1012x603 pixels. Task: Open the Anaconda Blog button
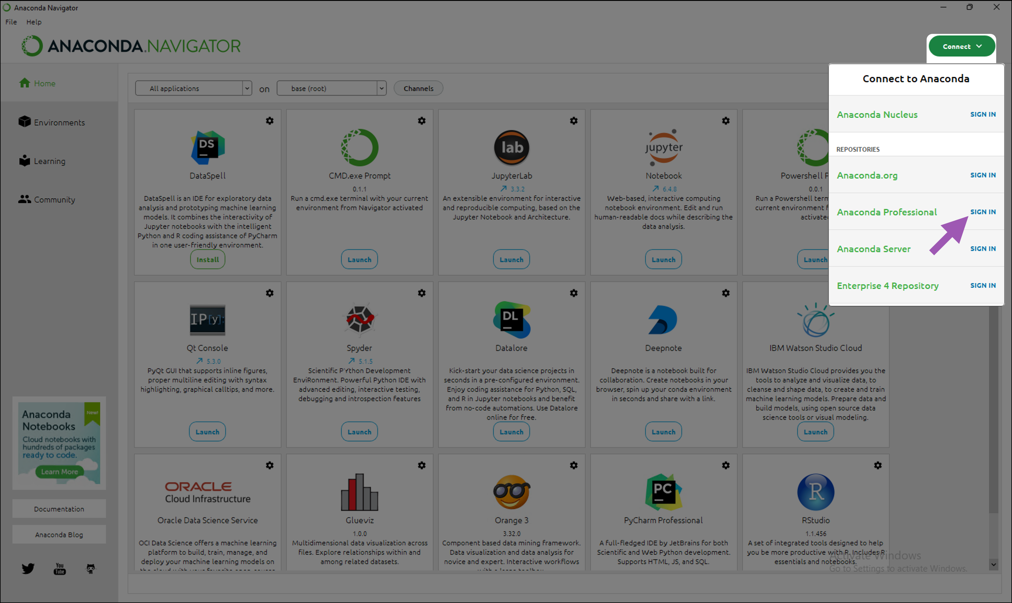pos(59,534)
